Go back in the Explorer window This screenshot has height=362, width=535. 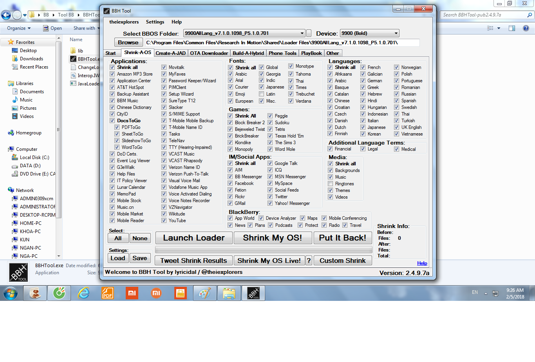[6, 15]
